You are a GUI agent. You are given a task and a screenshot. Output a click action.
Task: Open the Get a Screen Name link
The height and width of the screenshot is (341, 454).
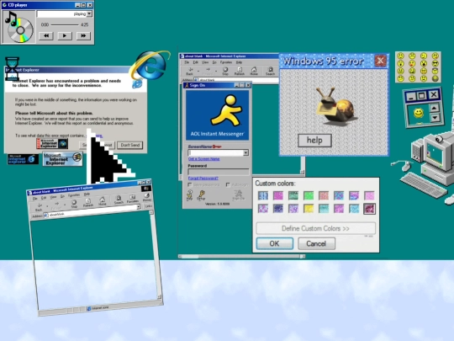point(203,159)
